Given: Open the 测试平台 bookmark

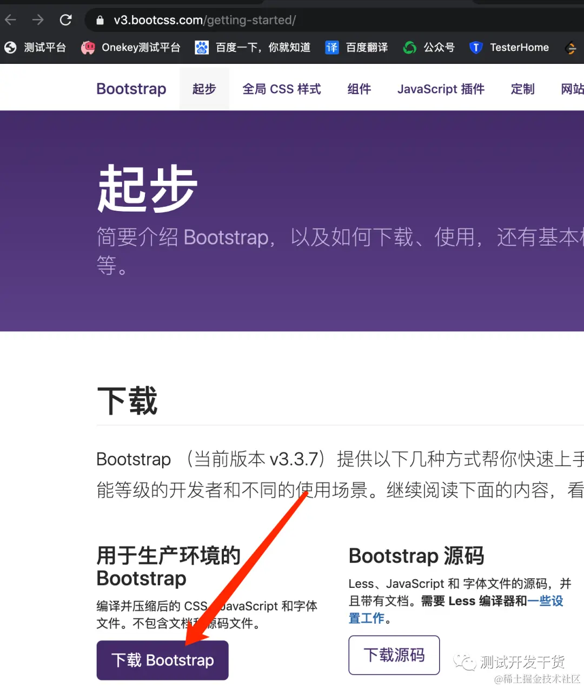Looking at the screenshot, I should click(35, 48).
